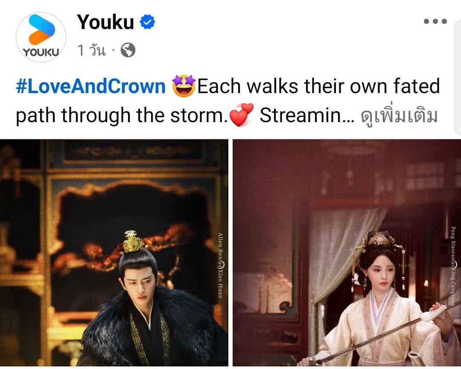Click the star-struck emoji in the caption
This screenshot has height=369, width=461.
(x=184, y=86)
